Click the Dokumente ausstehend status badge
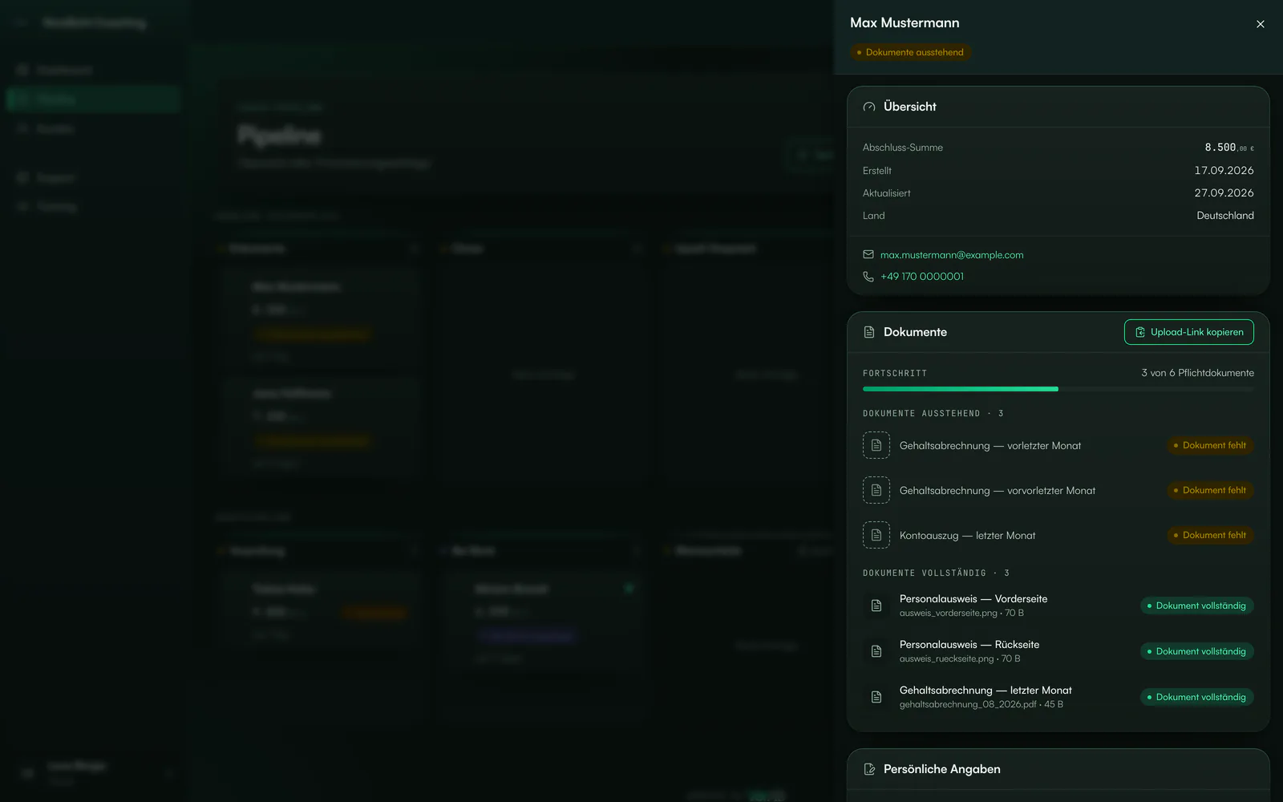 (911, 52)
